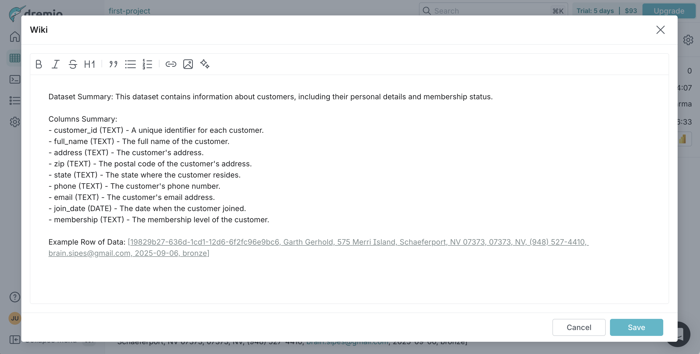Open the first-project breadcrumb
Screen dimensions: 700x354
point(130,11)
